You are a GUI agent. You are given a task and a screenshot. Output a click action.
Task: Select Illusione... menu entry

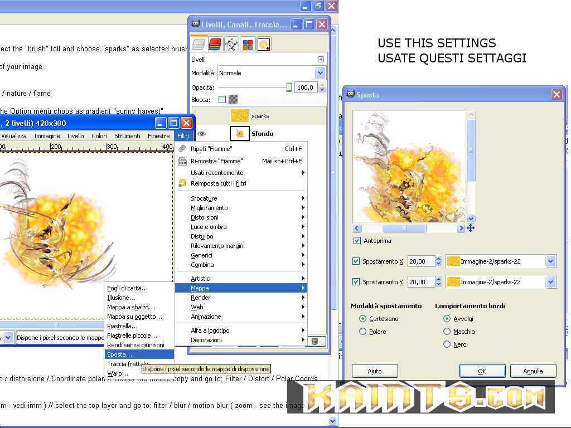pyautogui.click(x=139, y=298)
